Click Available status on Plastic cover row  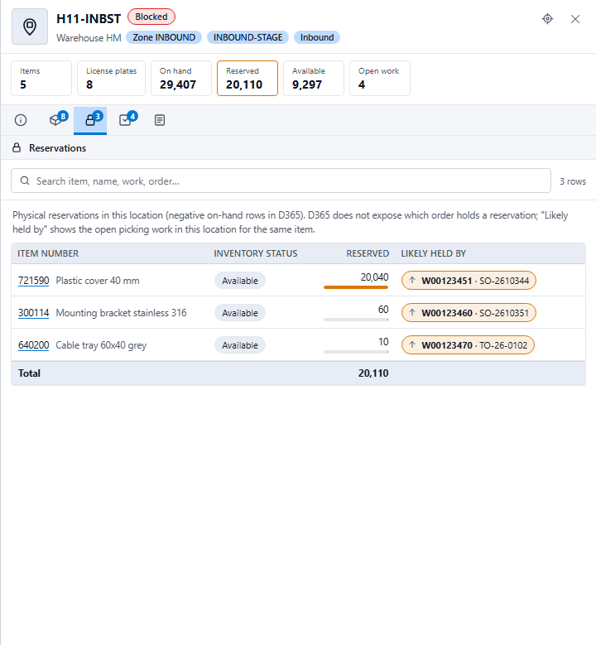(240, 281)
